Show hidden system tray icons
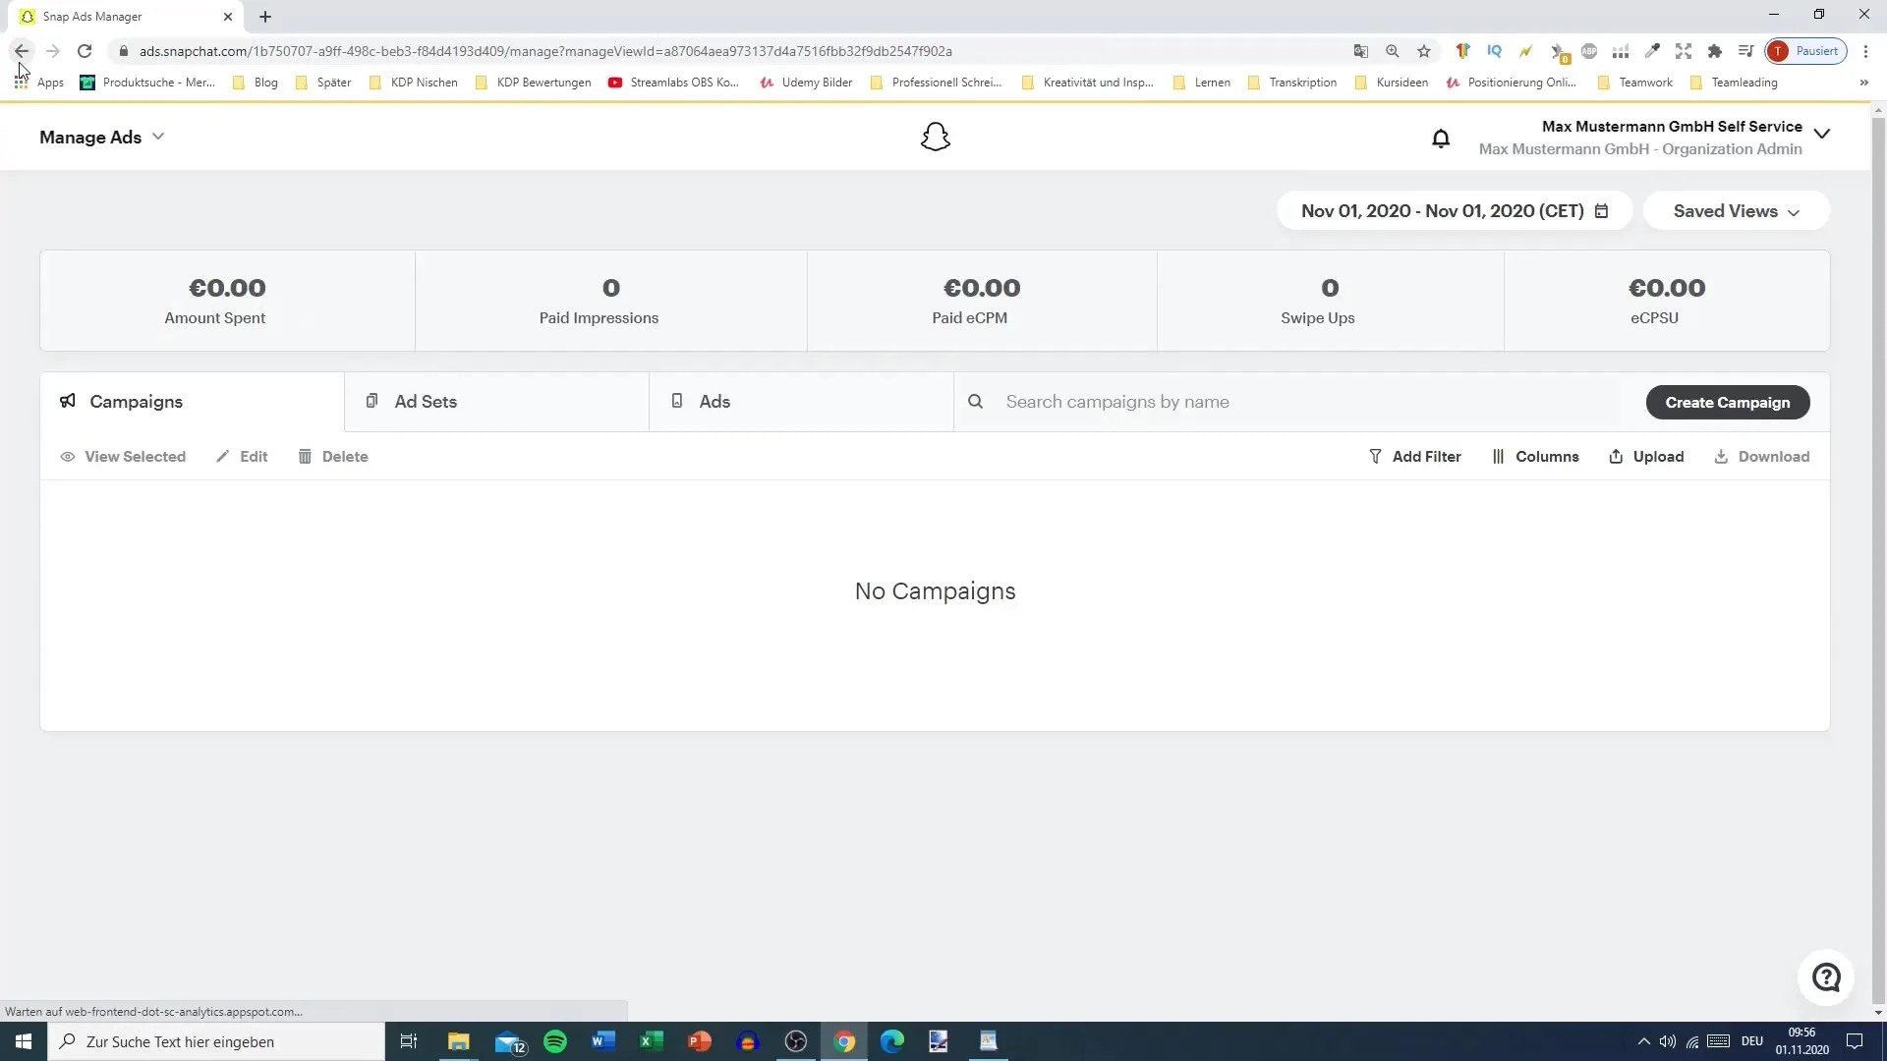The height and width of the screenshot is (1061, 1887). coord(1644,1041)
